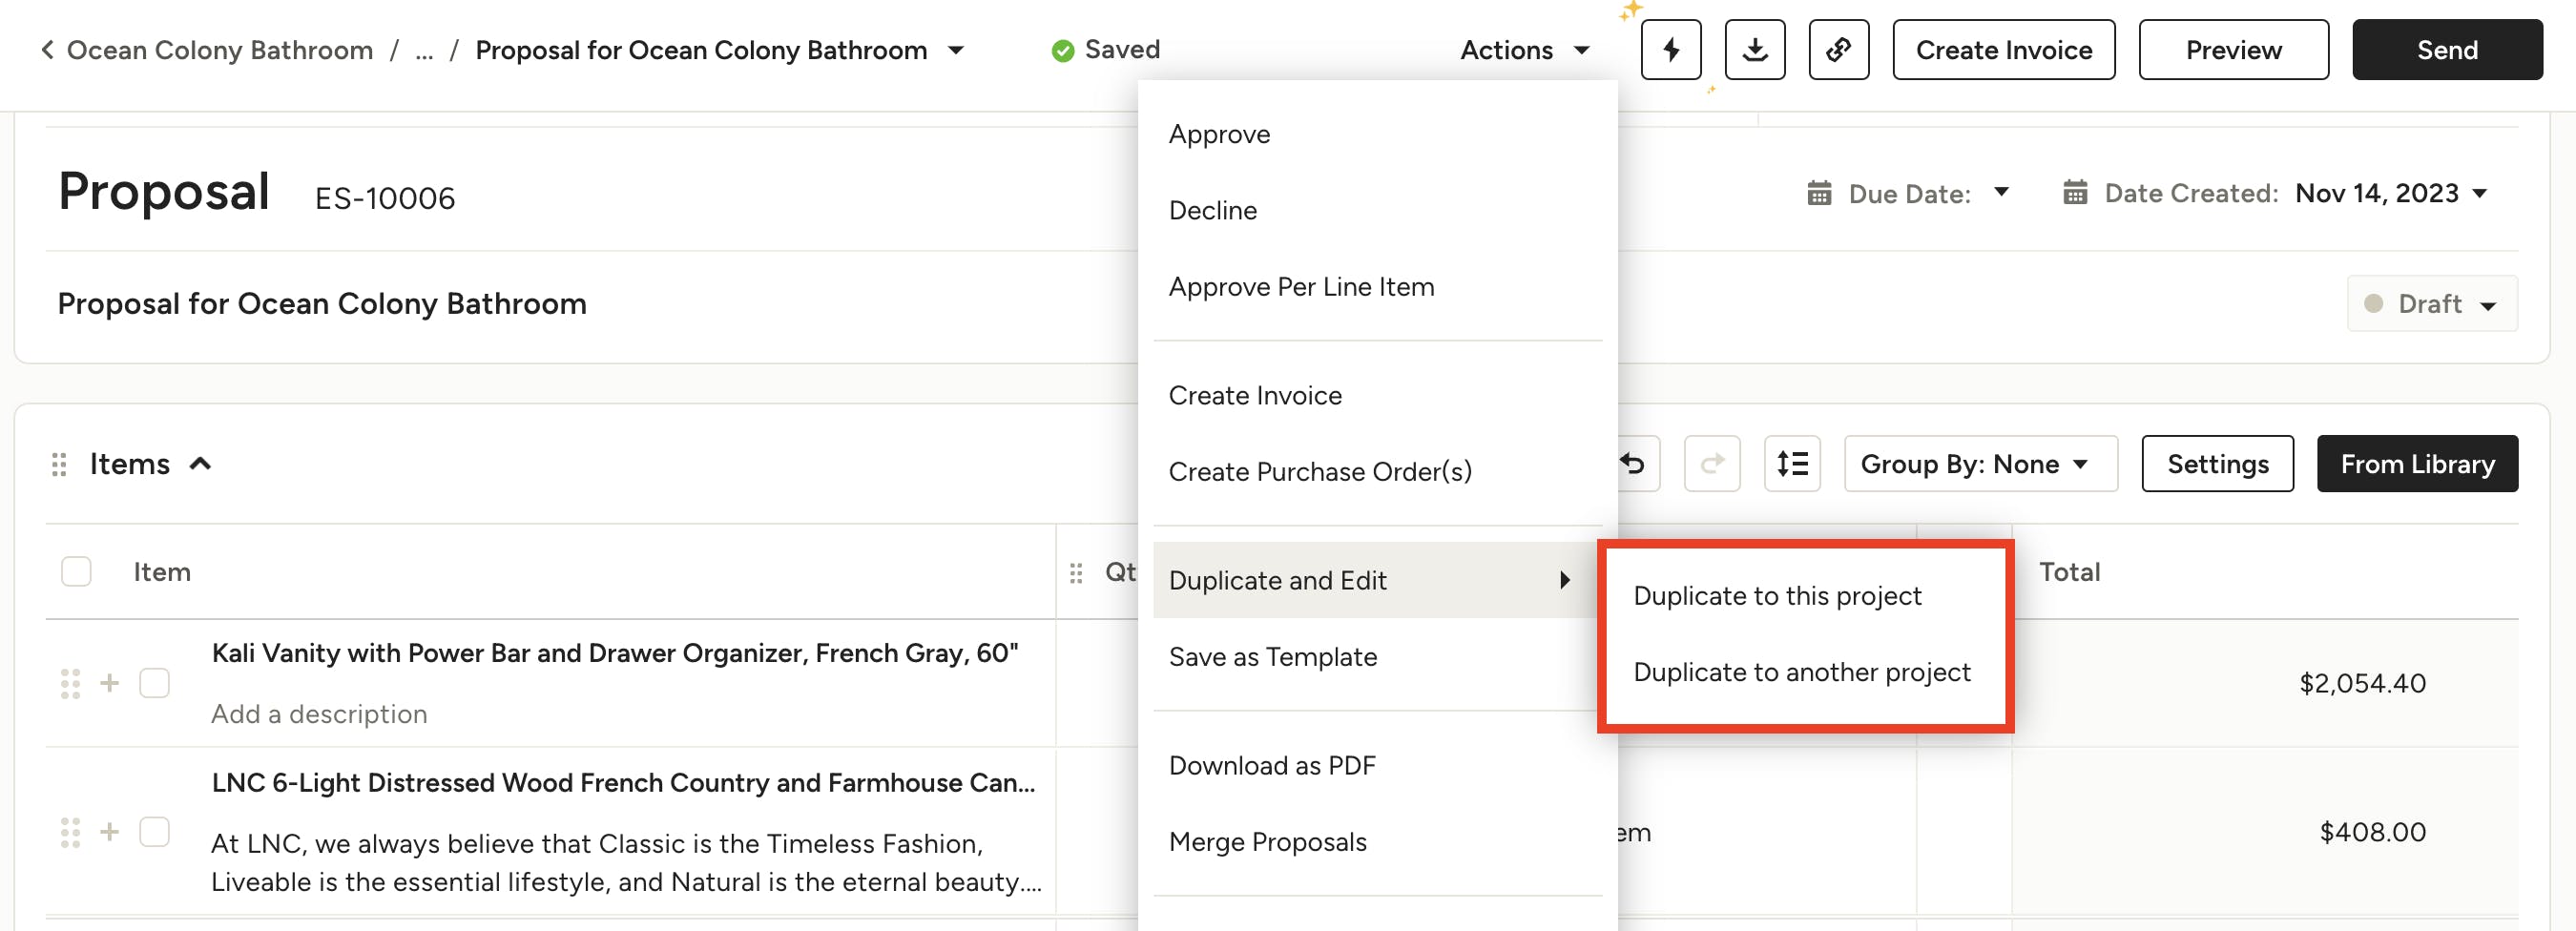2576x931 pixels.
Task: Open the Actions dropdown menu
Action: [1524, 50]
